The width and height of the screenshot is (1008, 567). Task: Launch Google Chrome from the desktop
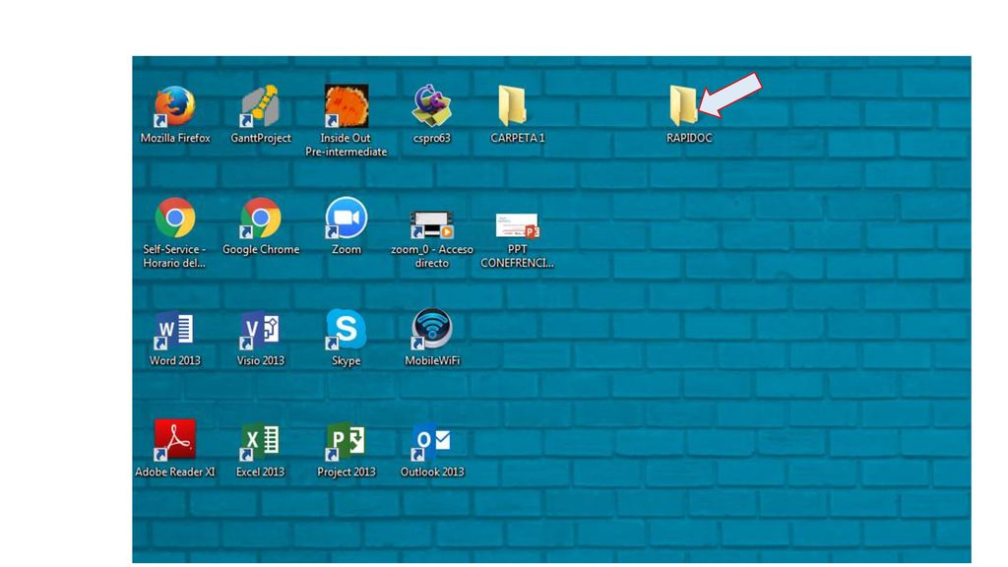[x=260, y=218]
